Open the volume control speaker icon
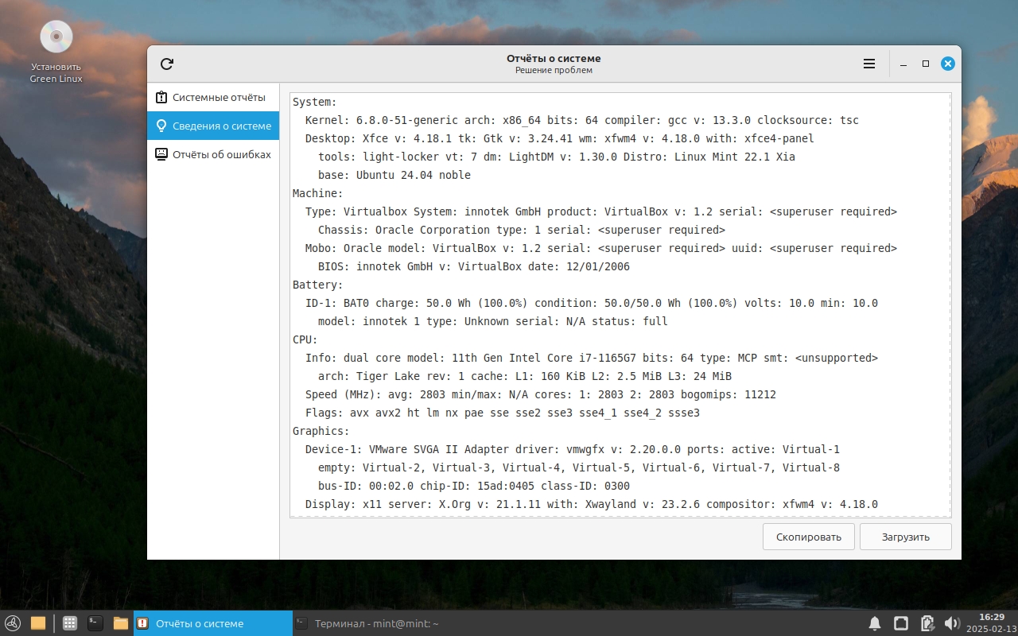 pyautogui.click(x=951, y=623)
